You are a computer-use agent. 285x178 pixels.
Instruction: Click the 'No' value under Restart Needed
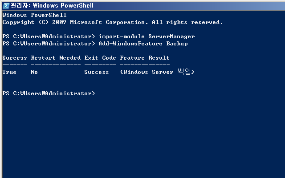34,72
